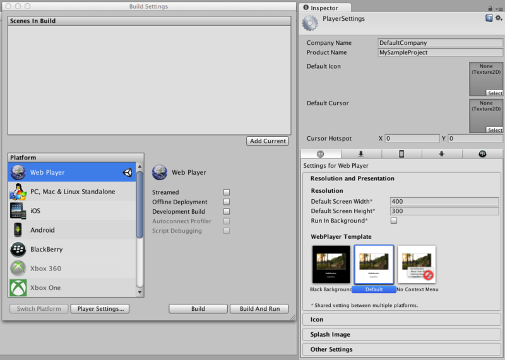Switch to the BlackBerry settings tab
505x360 pixels.
482,154
